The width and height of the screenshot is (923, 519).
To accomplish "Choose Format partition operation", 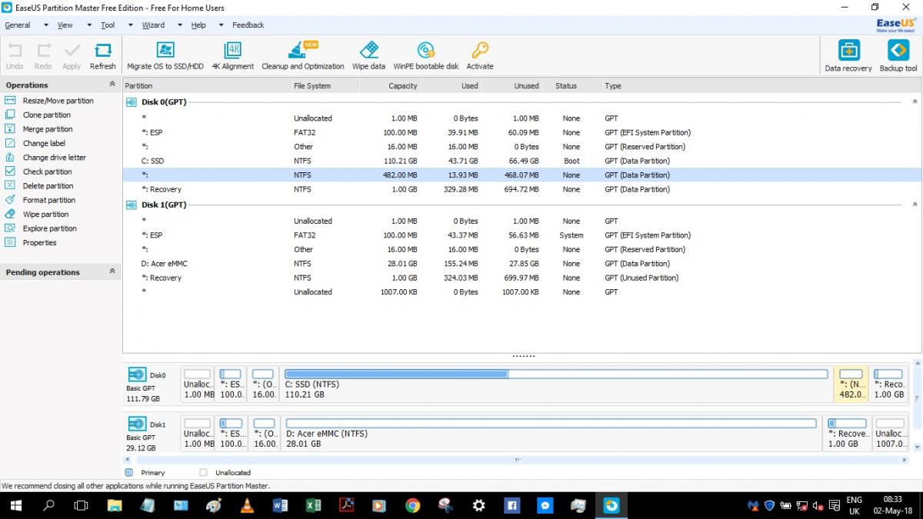I will (48, 200).
